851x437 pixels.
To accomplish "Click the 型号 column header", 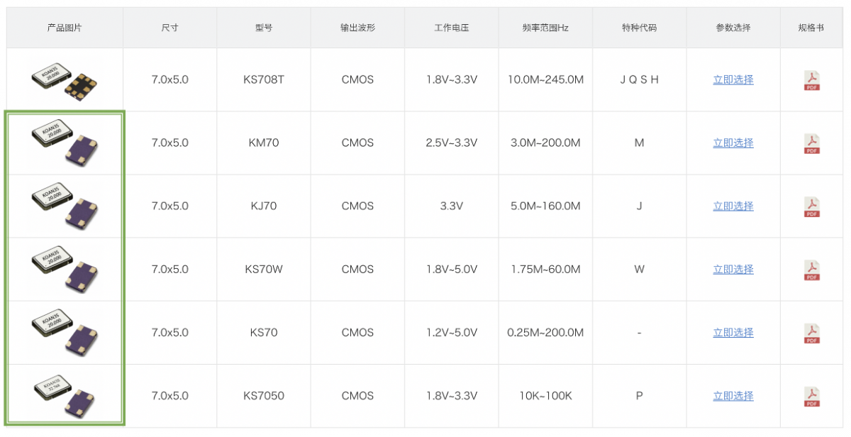I will 264,28.
